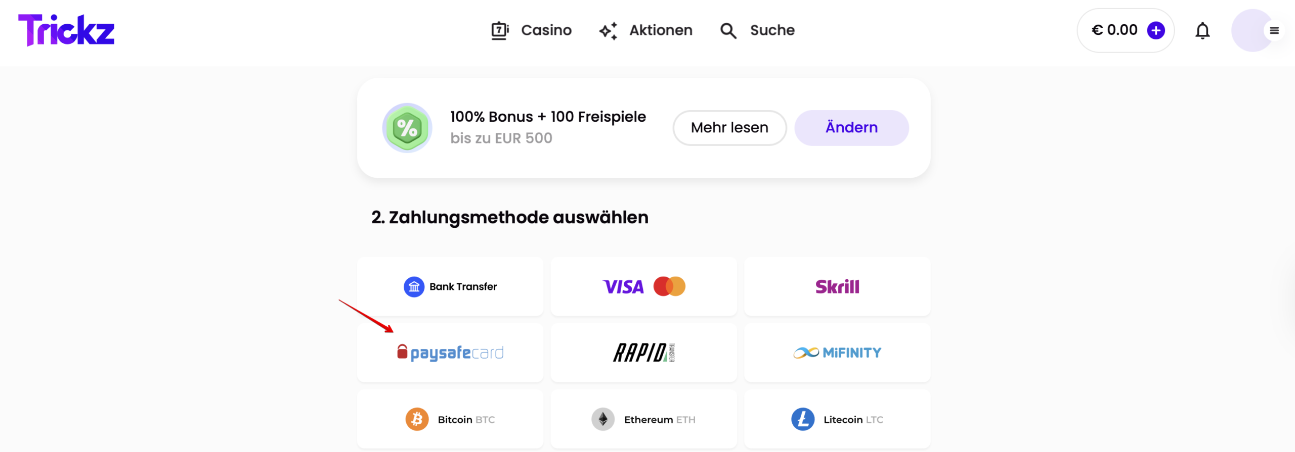Click the green percent bonus icon
Viewport: 1295px width, 452px height.
pyautogui.click(x=407, y=128)
